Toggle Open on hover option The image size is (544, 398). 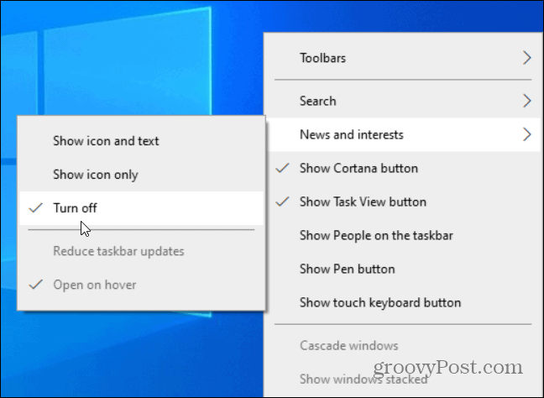(141, 285)
